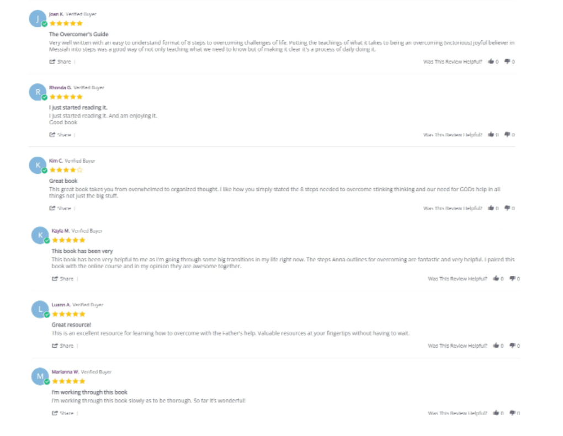The image size is (563, 436).
Task: Share Kim C.'s Great book review
Action: (61, 208)
